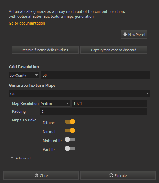Click the power icon beside Close
This screenshot has width=159, height=183.
(x=36, y=175)
